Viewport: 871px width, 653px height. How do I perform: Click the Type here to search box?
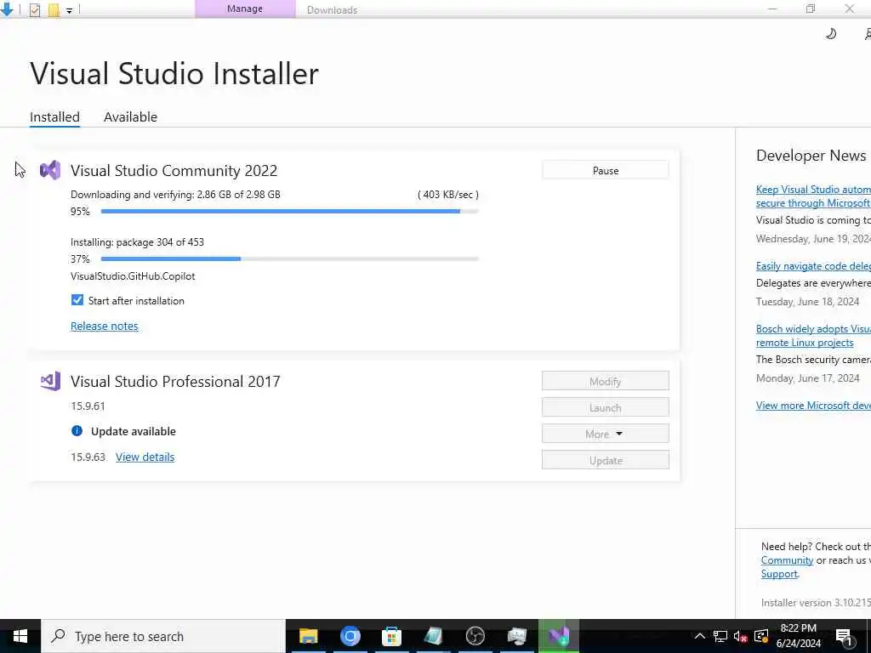click(163, 636)
